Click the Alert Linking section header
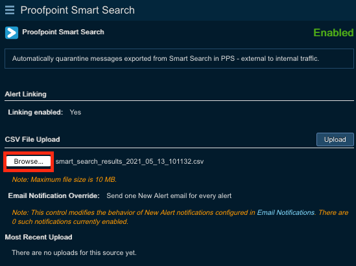Screen dimensions: 356x266 (25, 94)
